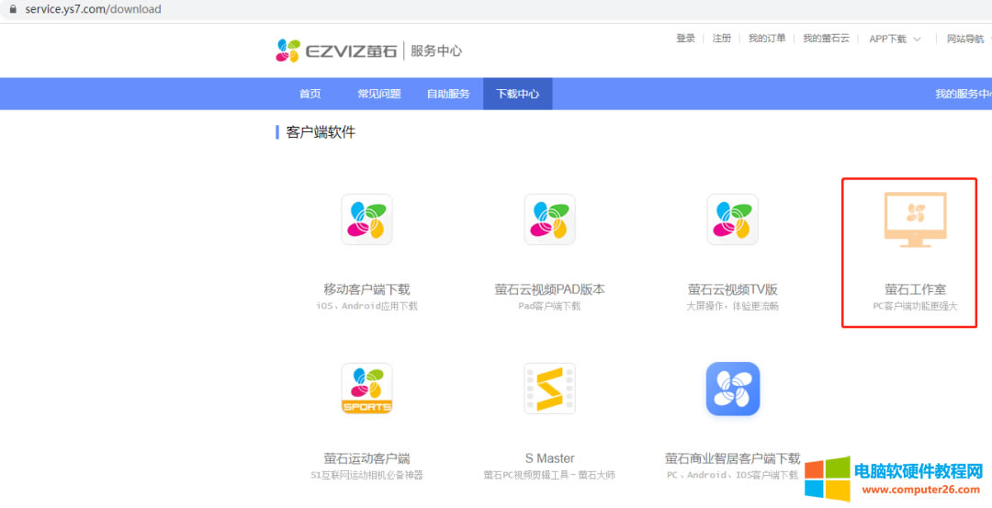Click the iOS、Android应用下载 subtitle

(366, 306)
